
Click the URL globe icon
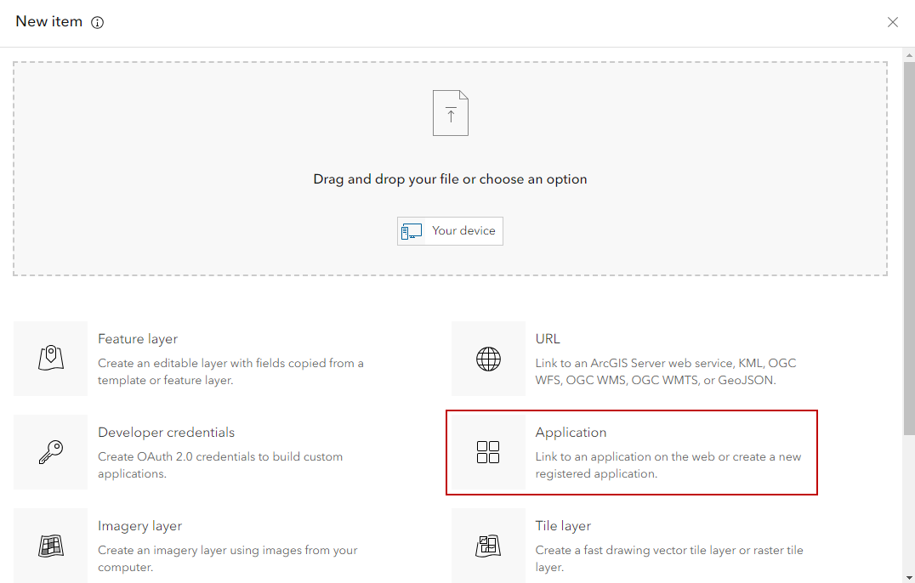[x=488, y=359]
